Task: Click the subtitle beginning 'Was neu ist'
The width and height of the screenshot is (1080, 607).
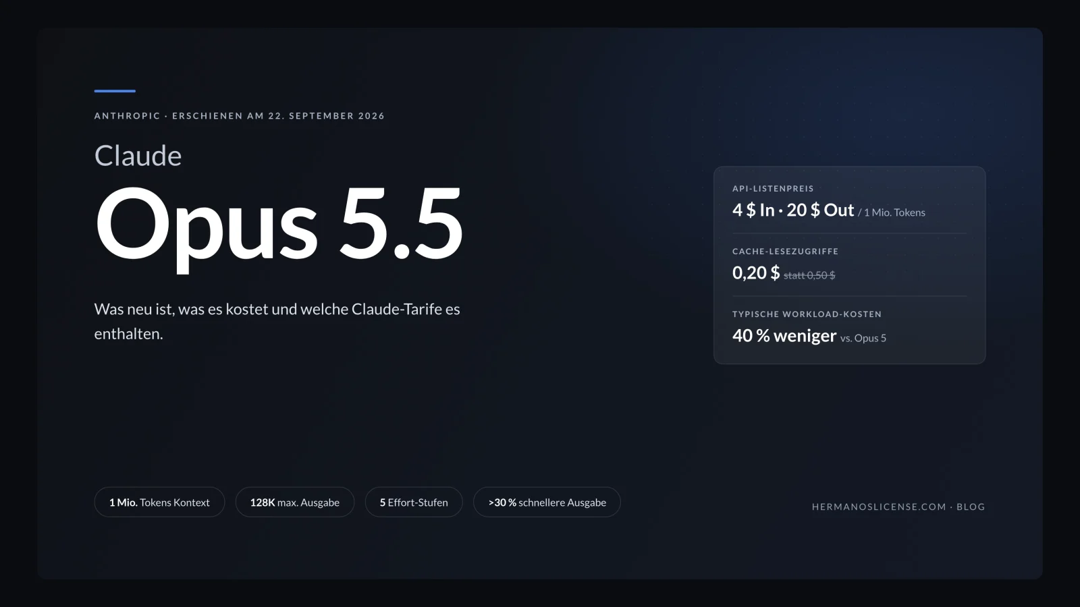Action: (x=277, y=321)
